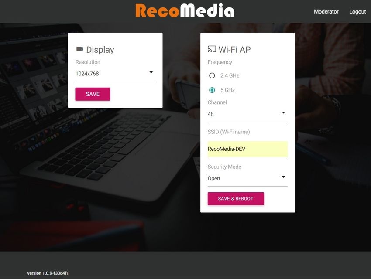Click the version number in the footer
This screenshot has height=279, width=371.
(x=48, y=273)
